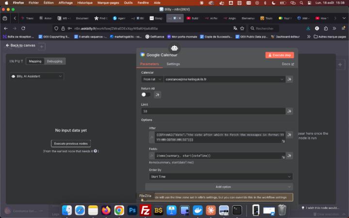Screen dimensions: 349x218
Task: Open Terminal from the Dock
Action: tap(237, 210)
